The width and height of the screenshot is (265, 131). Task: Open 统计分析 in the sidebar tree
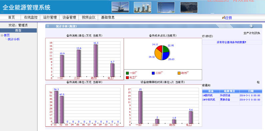[x=14, y=39]
